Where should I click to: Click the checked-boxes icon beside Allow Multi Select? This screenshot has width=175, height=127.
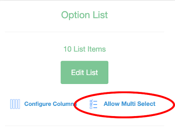coord(93,104)
